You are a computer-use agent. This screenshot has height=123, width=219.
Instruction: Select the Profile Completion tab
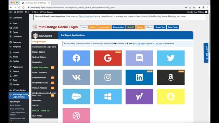pos(44,72)
